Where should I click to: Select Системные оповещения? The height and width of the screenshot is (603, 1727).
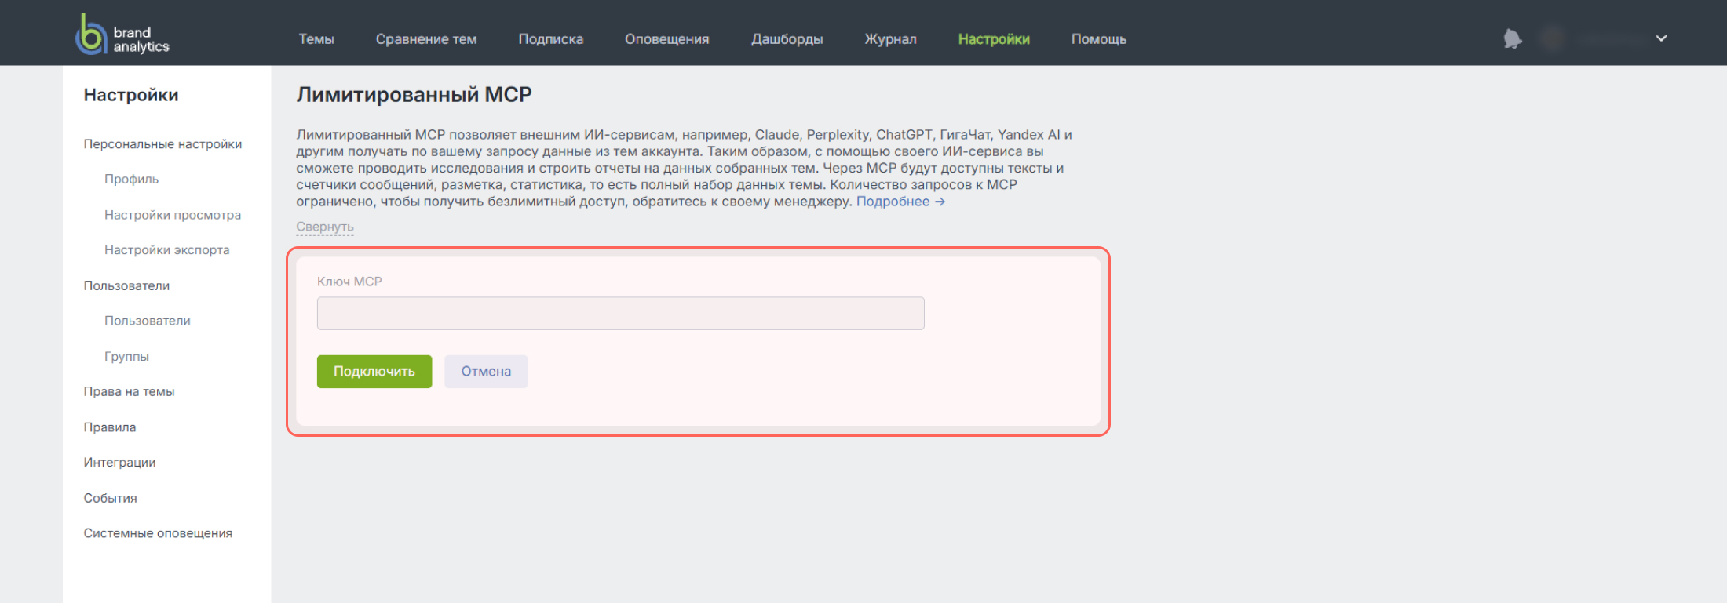[x=158, y=533]
